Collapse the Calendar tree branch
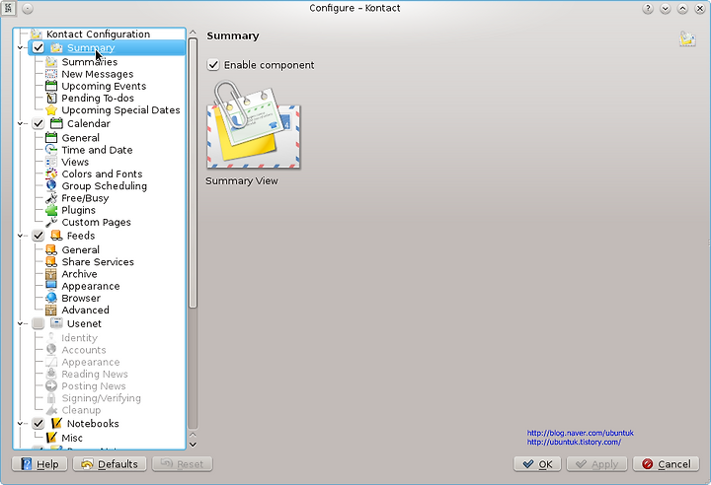 click(x=20, y=123)
